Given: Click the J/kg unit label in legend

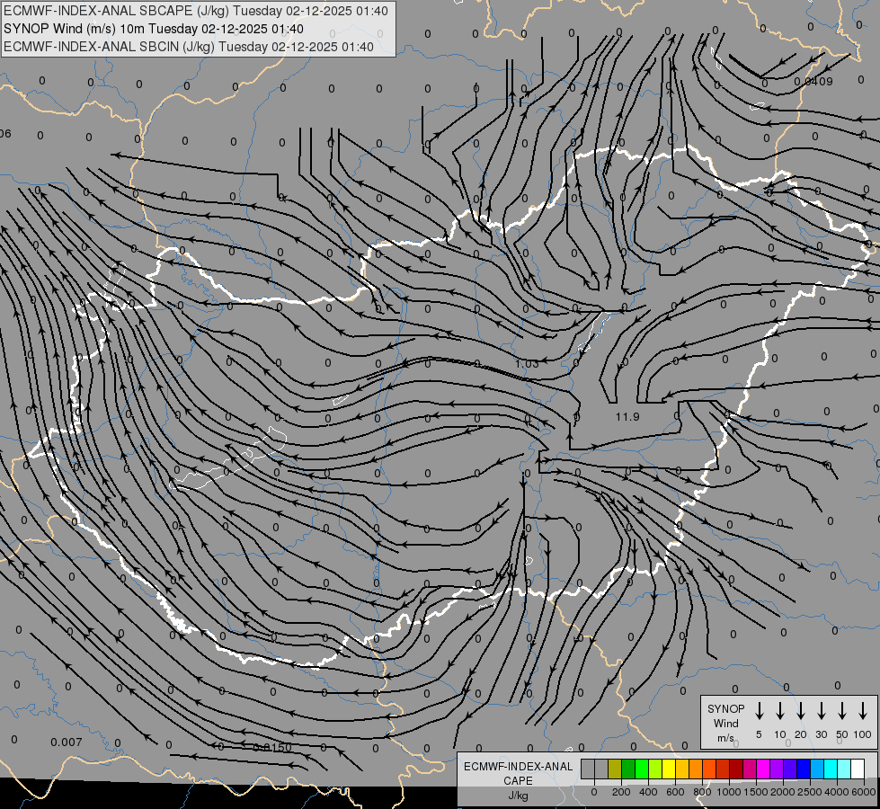Looking at the screenshot, I should tap(518, 796).
